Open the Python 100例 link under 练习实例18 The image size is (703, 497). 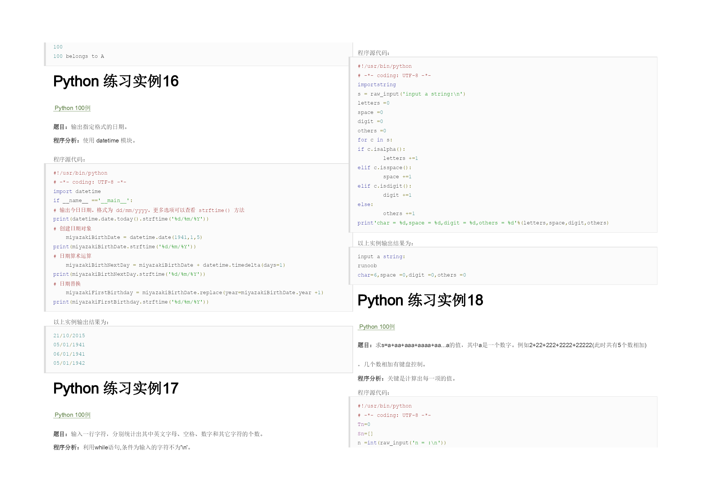[377, 327]
